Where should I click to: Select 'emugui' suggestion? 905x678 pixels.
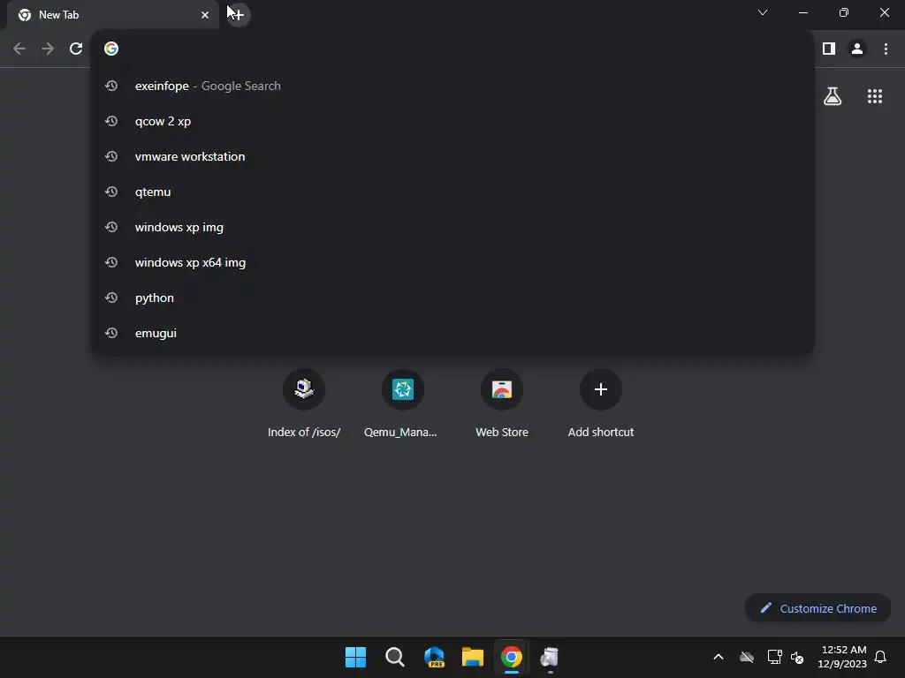click(452, 333)
